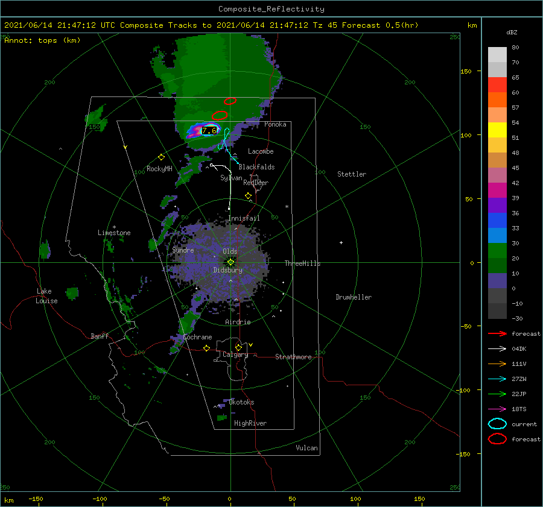
Task: Click the Calgary city label
Action: (235, 354)
